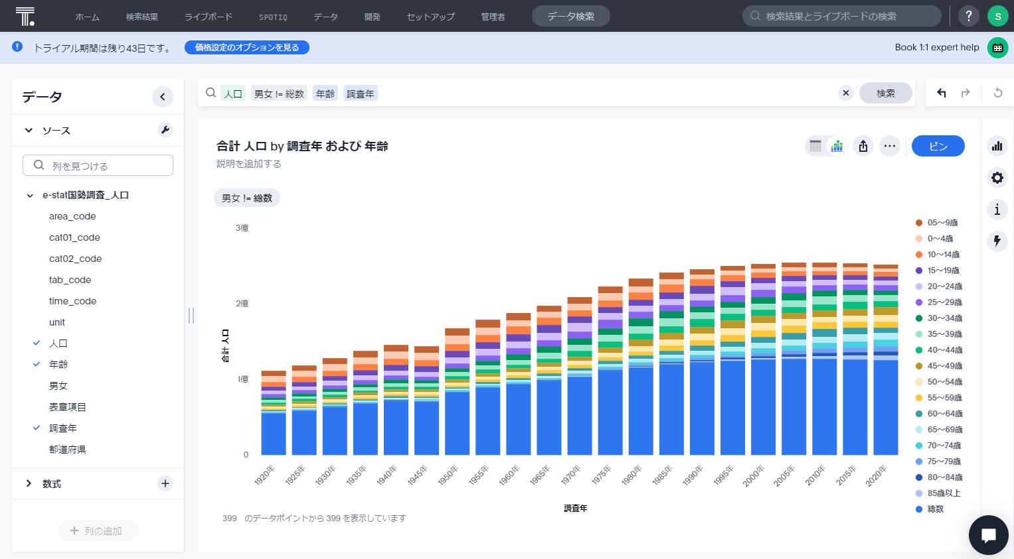
Task: Switch to table view of results
Action: point(816,146)
